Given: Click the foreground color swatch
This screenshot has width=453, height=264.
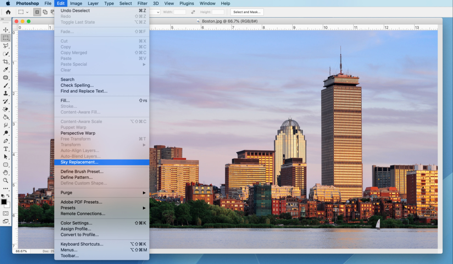Looking at the screenshot, I should [x=3, y=202].
